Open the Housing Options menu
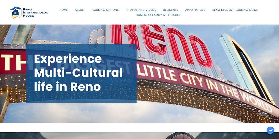279x139 pixels. pos(105,10)
